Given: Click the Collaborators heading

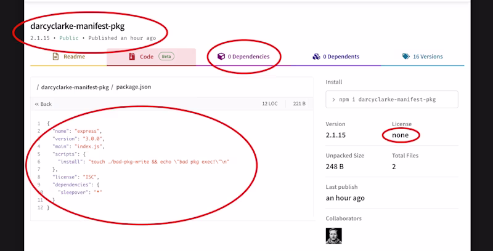Looking at the screenshot, I should (x=343, y=218).
